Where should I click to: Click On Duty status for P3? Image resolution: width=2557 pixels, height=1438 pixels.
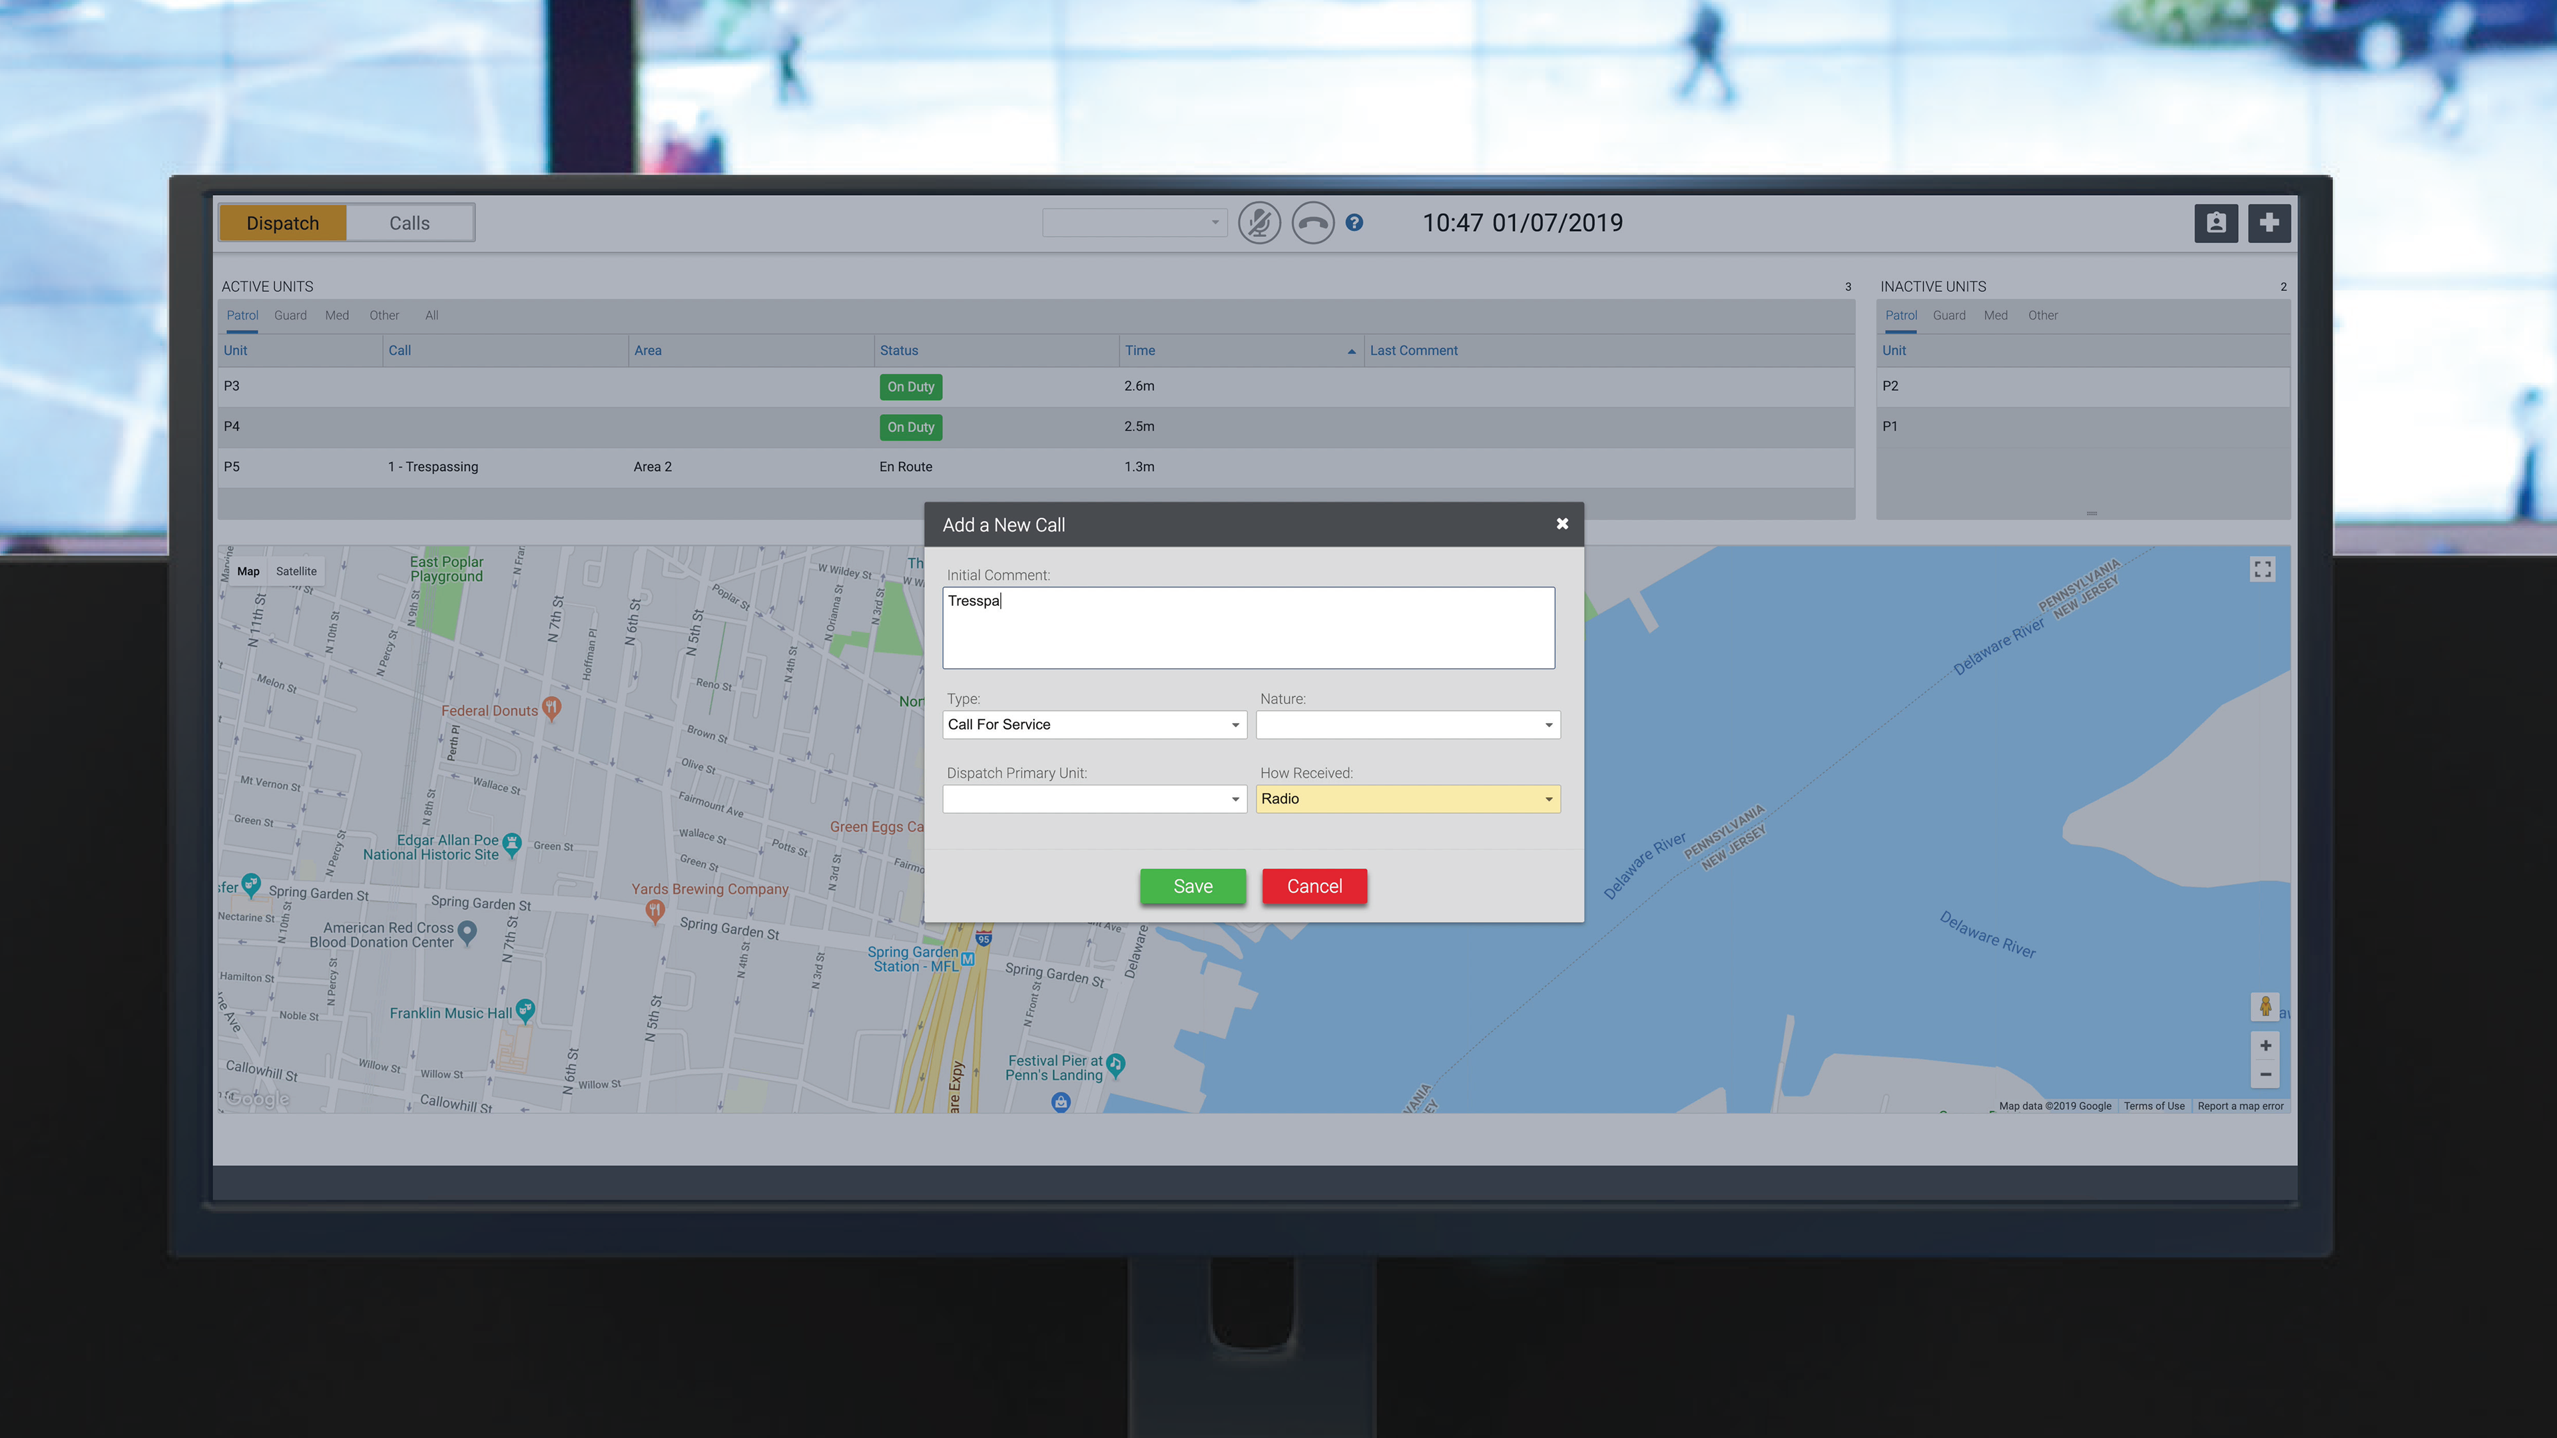(x=910, y=387)
